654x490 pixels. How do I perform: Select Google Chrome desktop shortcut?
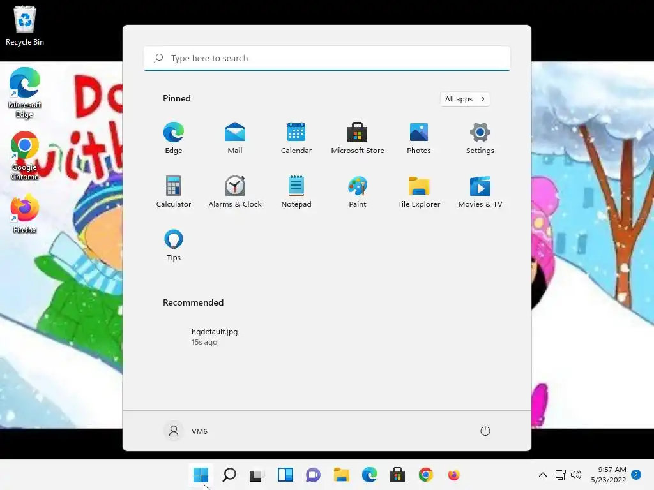(x=25, y=156)
